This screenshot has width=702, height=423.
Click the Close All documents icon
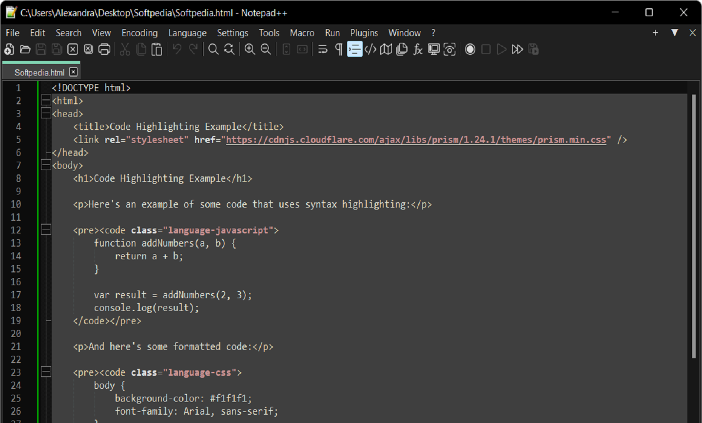(88, 49)
